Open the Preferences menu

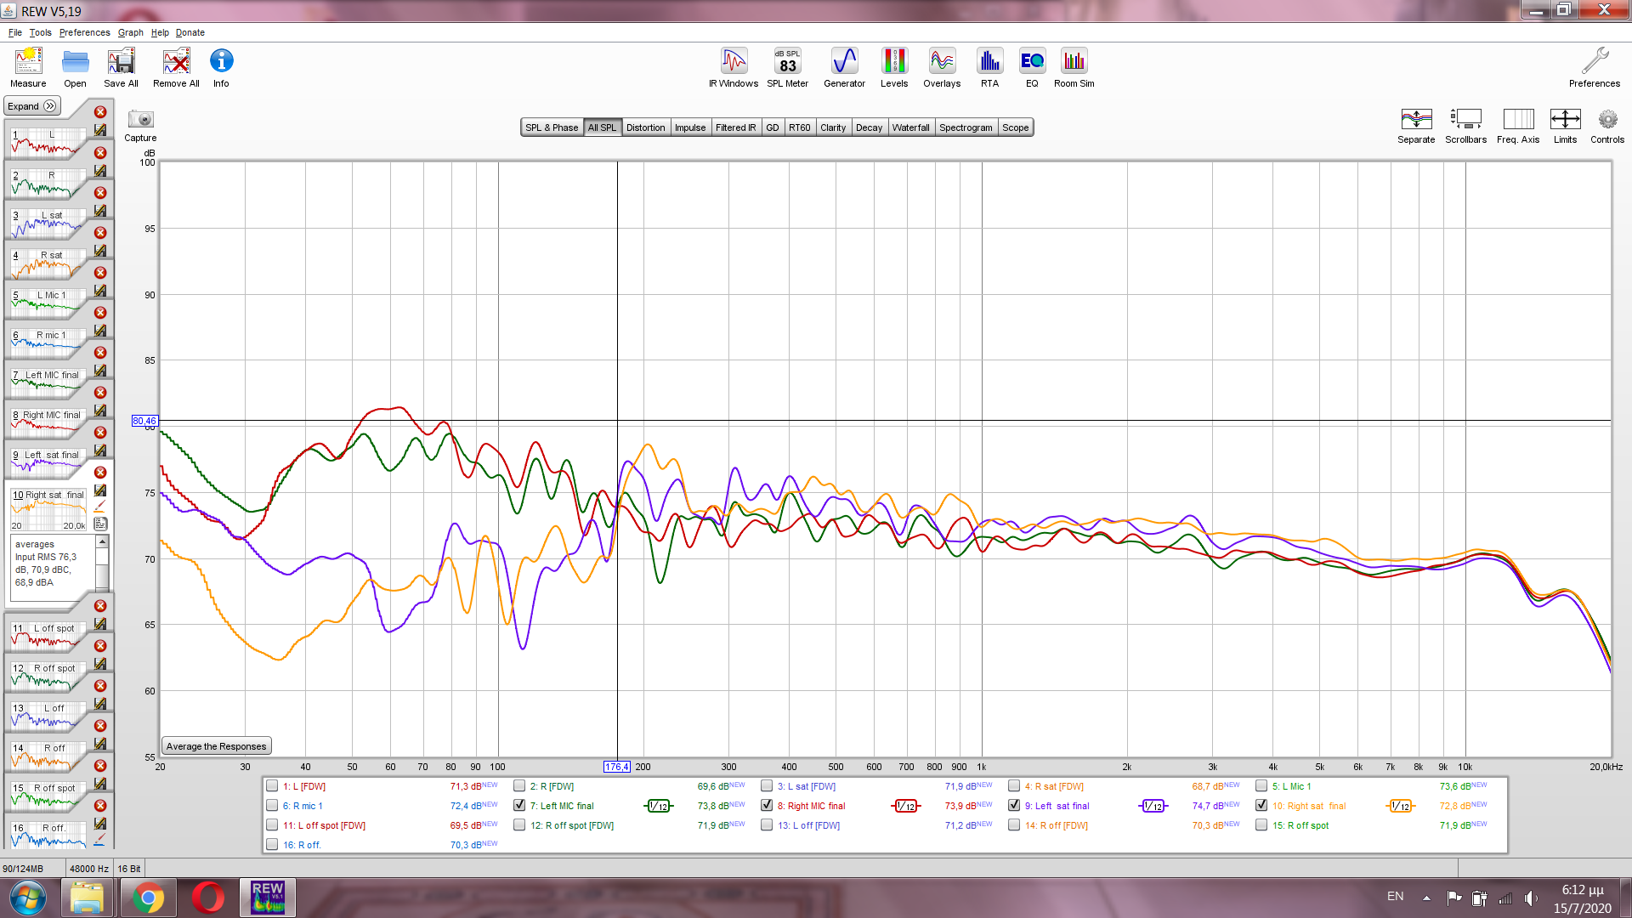(84, 32)
